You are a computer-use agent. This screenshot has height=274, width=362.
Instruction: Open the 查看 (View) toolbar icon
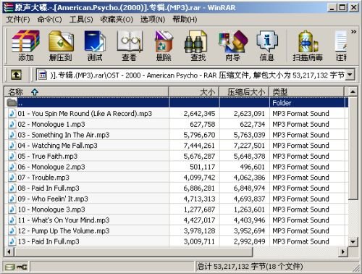(x=130, y=46)
